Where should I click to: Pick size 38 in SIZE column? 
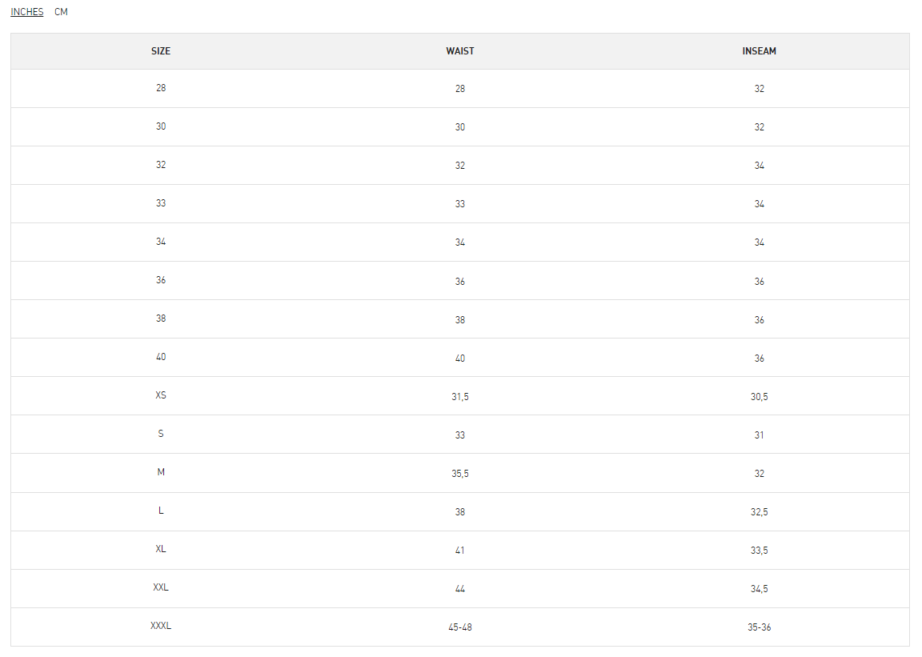click(x=161, y=318)
